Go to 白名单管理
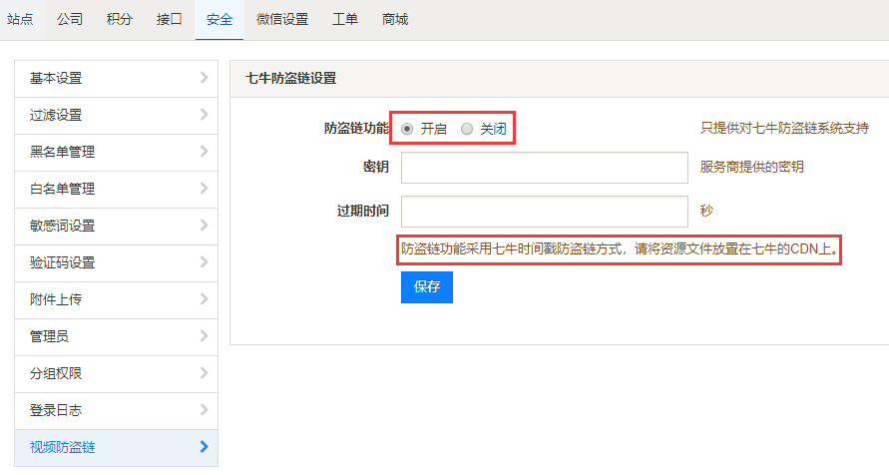 tap(116, 190)
